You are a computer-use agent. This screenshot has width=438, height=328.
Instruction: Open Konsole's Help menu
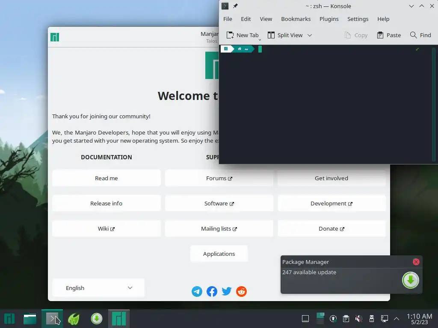tap(383, 19)
